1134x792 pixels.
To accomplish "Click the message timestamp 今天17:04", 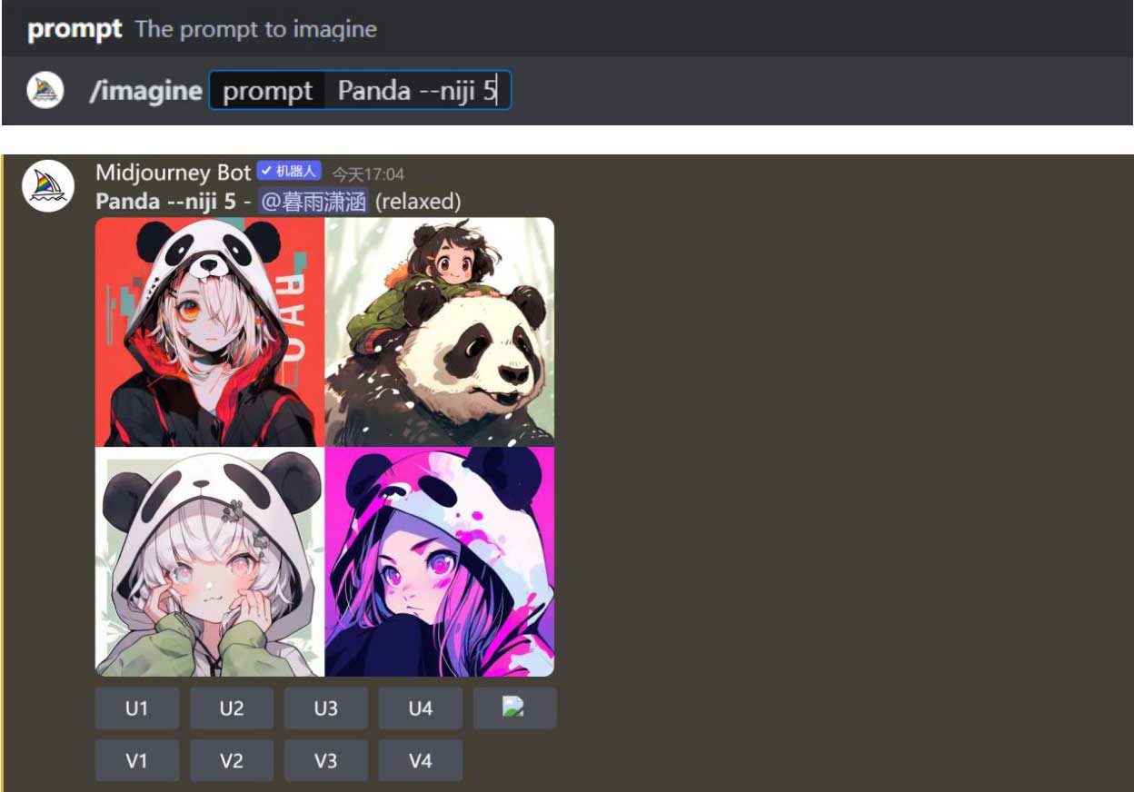I will [x=368, y=173].
